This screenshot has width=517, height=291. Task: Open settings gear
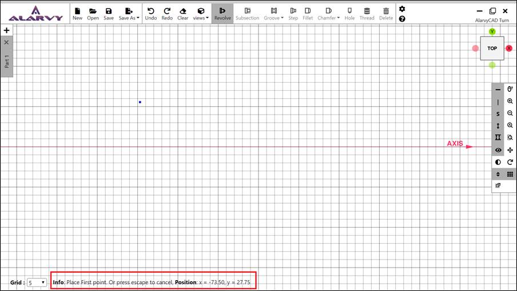(x=402, y=9)
